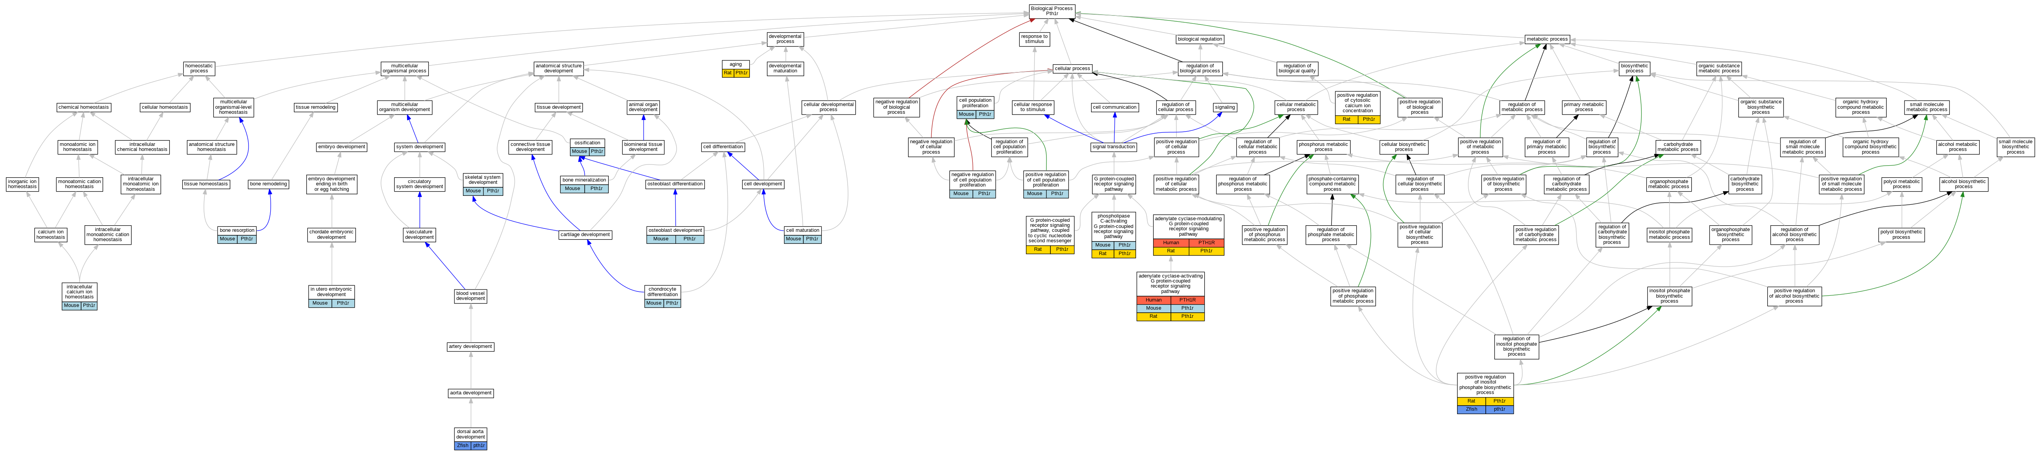
Task: Select the 'developmental process' node
Action: pos(785,39)
